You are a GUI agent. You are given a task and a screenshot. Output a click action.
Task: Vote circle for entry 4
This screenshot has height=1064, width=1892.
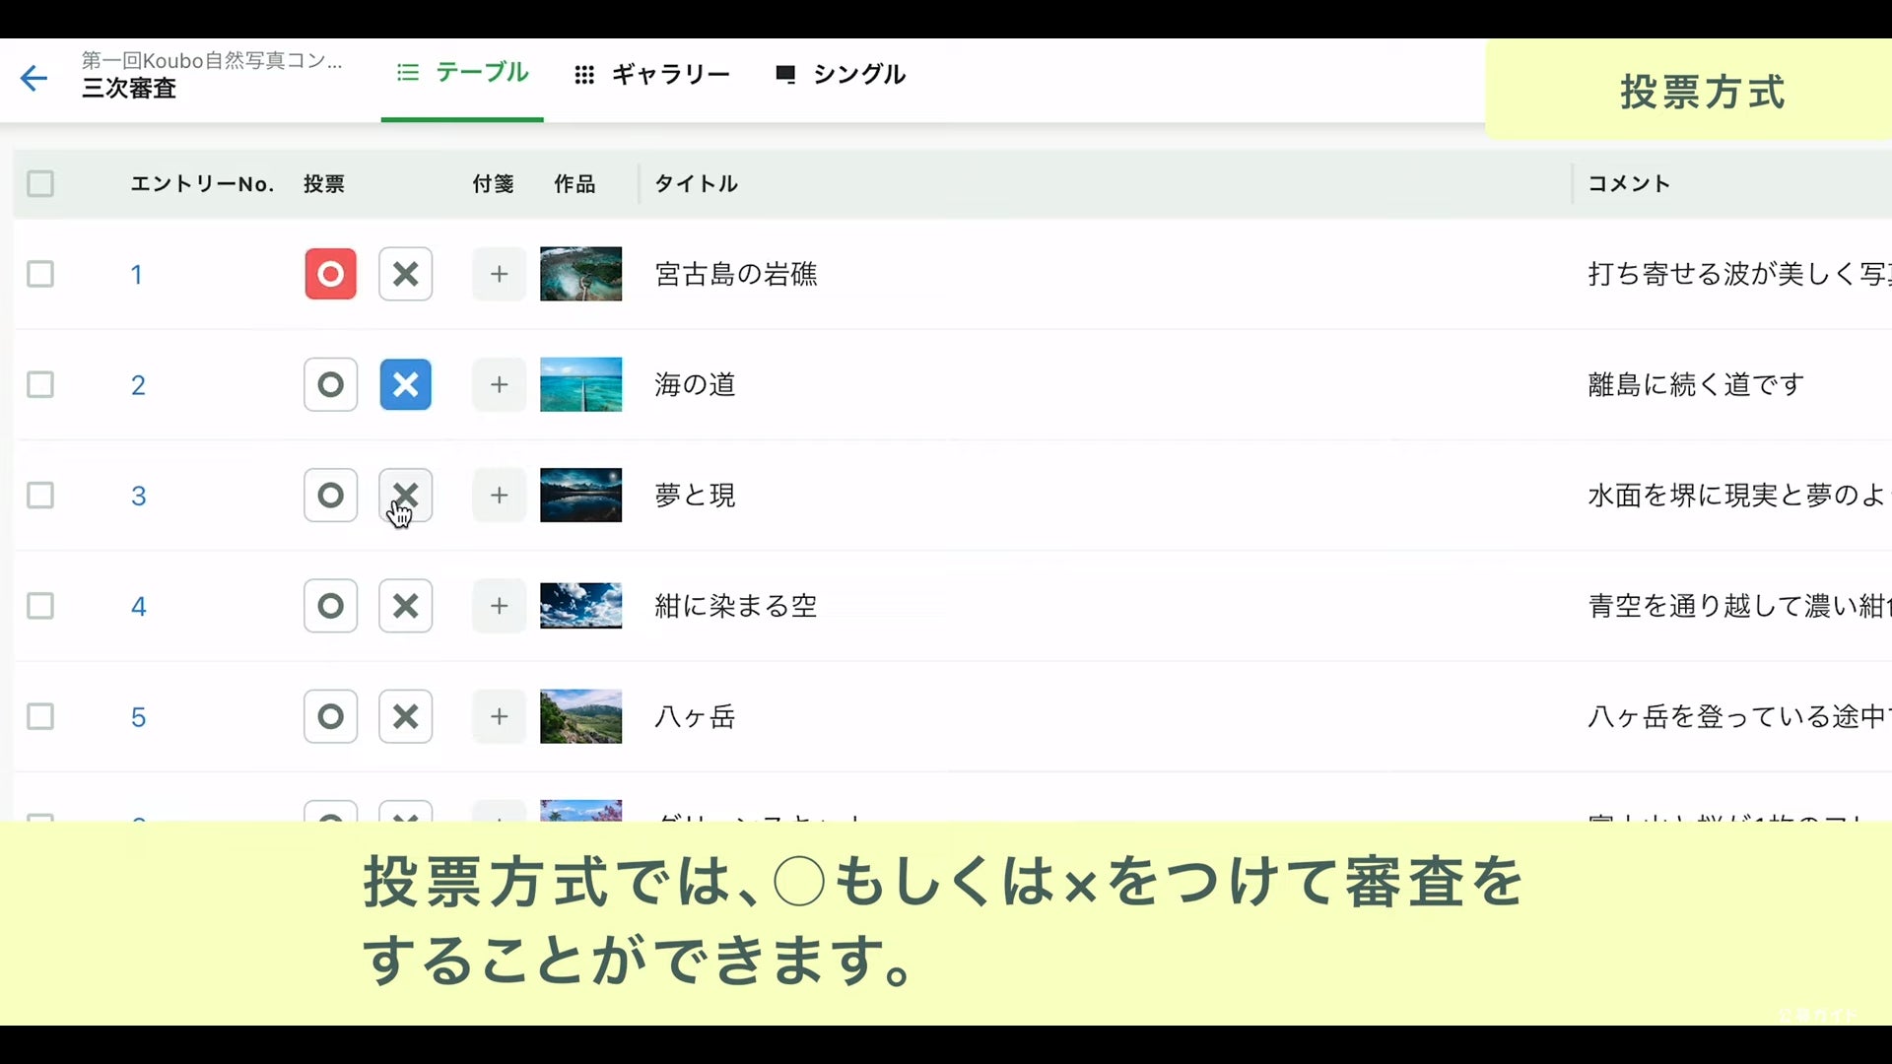tap(330, 606)
